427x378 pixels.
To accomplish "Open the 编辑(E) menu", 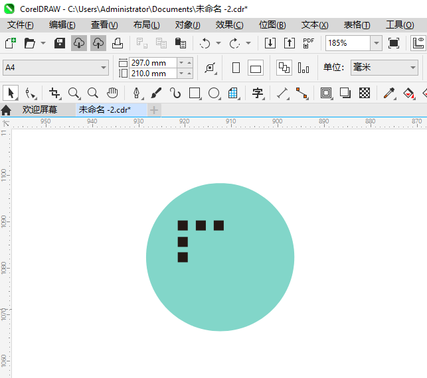I will (62, 25).
